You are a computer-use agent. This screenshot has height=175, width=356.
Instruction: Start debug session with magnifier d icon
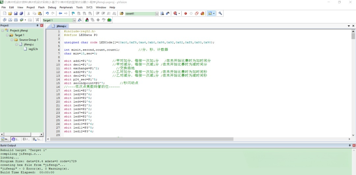coord(175,13)
